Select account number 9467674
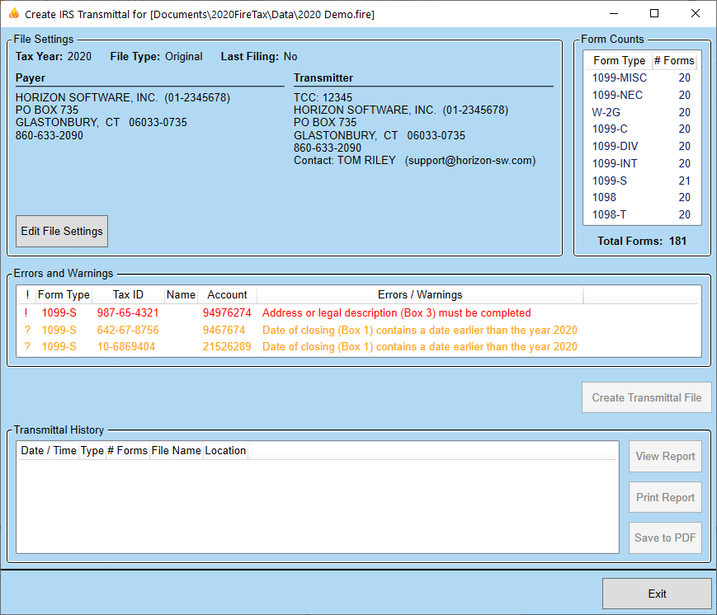Image resolution: width=717 pixels, height=615 pixels. (x=224, y=330)
